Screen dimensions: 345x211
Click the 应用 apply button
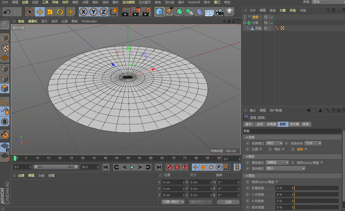[x=228, y=202]
